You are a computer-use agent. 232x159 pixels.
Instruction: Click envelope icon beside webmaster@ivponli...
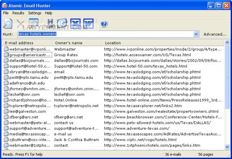(x=6, y=49)
